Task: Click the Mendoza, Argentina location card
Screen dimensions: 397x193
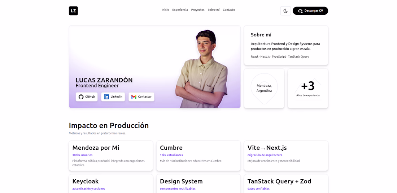Action: [x=264, y=89]
